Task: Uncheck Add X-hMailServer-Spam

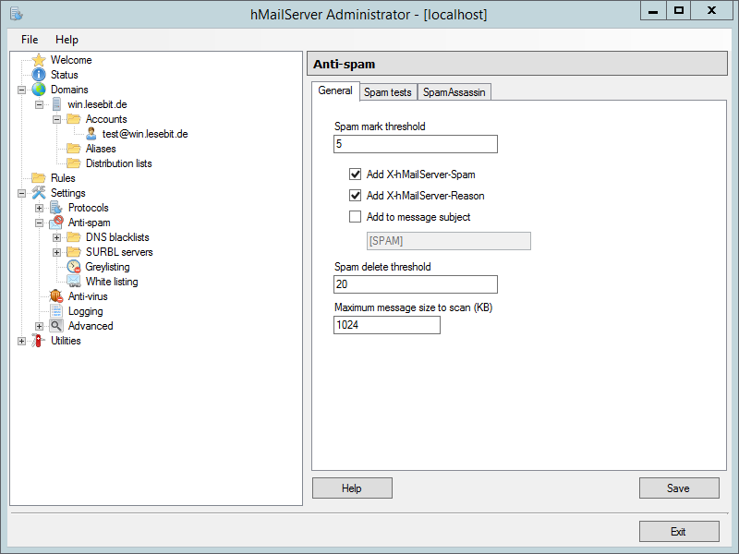Action: coord(355,175)
